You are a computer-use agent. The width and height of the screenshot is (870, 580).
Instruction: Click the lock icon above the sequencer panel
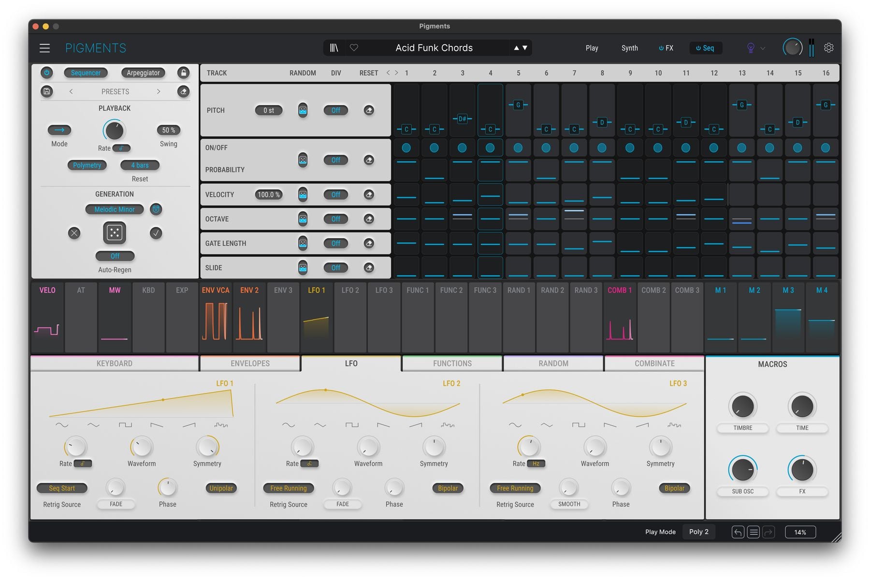183,72
